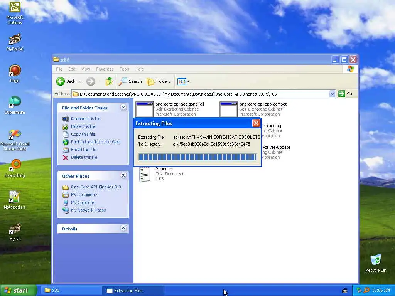Image resolution: width=395 pixels, height=296 pixels.
Task: Toggle the Folders pane
Action: tap(159, 81)
